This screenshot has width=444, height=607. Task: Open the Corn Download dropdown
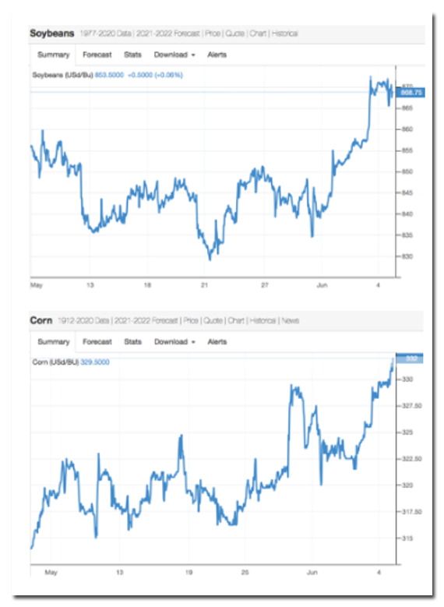click(x=174, y=342)
